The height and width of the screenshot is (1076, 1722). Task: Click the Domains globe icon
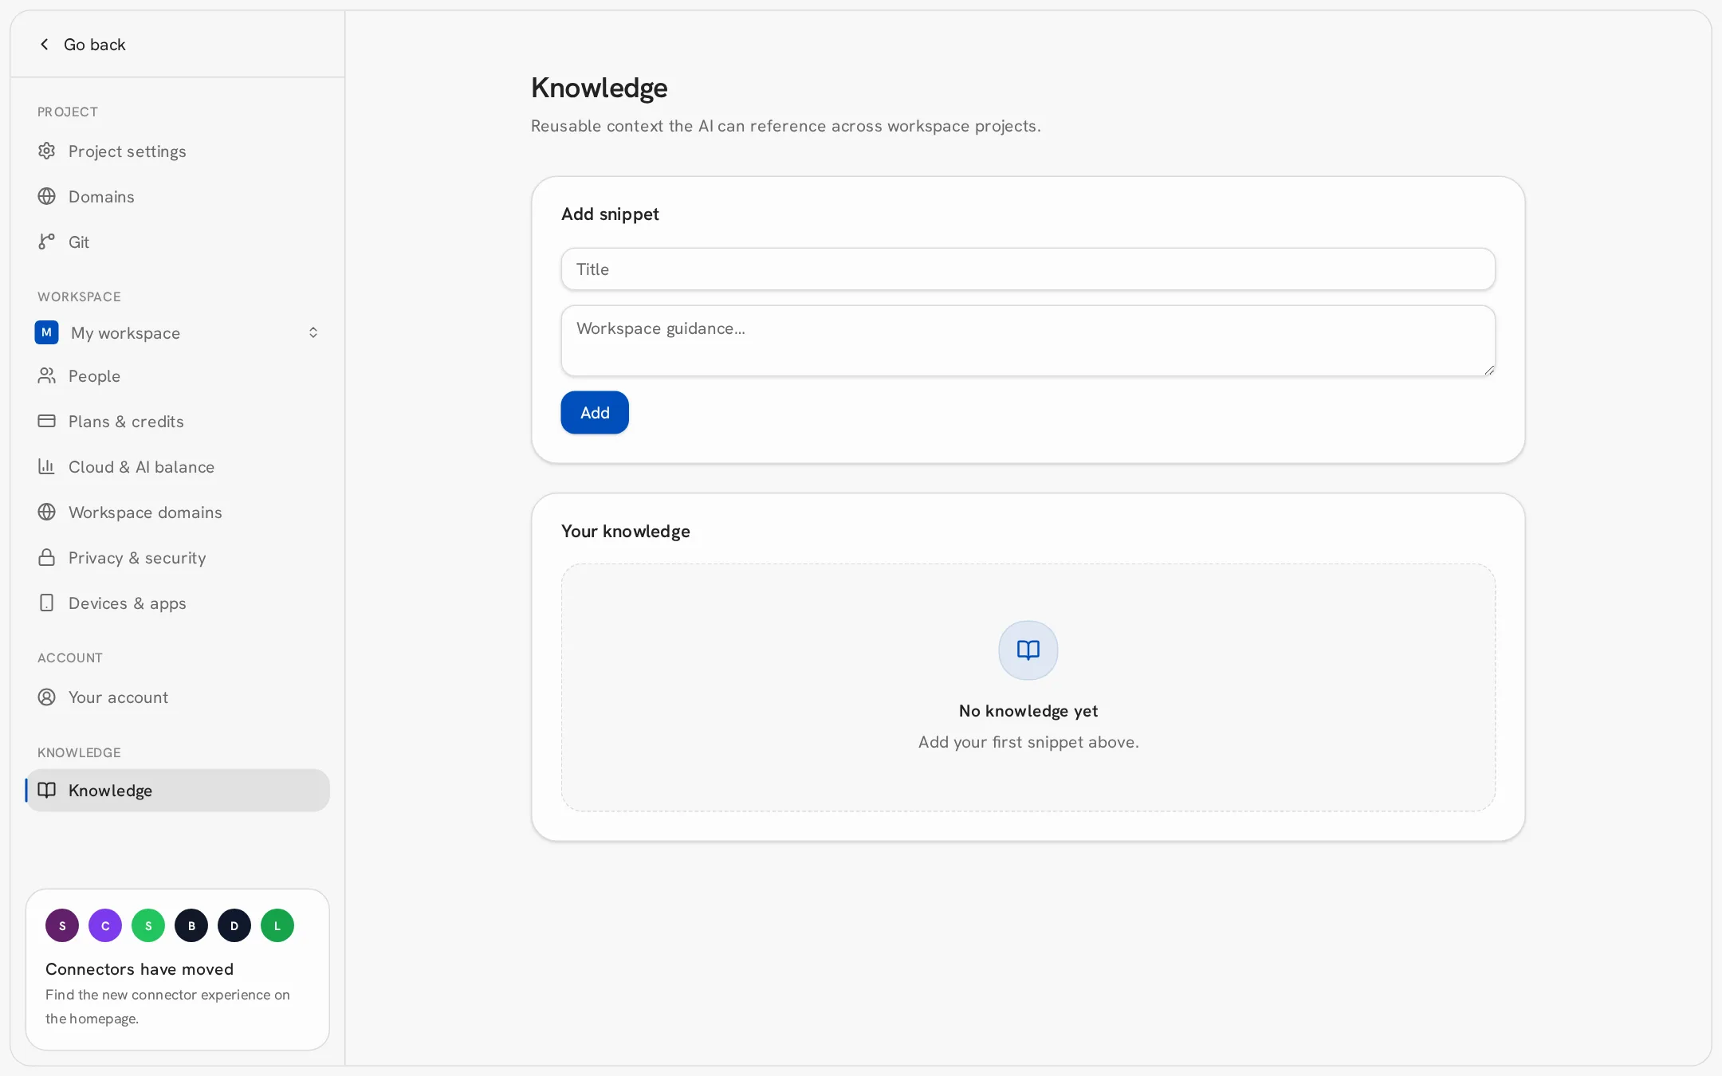pyautogui.click(x=47, y=196)
